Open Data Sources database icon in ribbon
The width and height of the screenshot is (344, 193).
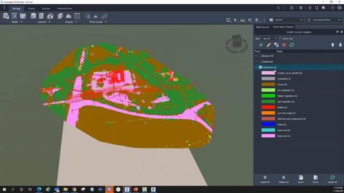click(x=33, y=16)
